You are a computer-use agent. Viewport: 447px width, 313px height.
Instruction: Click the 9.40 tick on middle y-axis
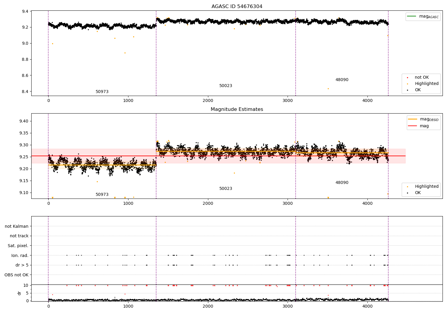coord(24,121)
